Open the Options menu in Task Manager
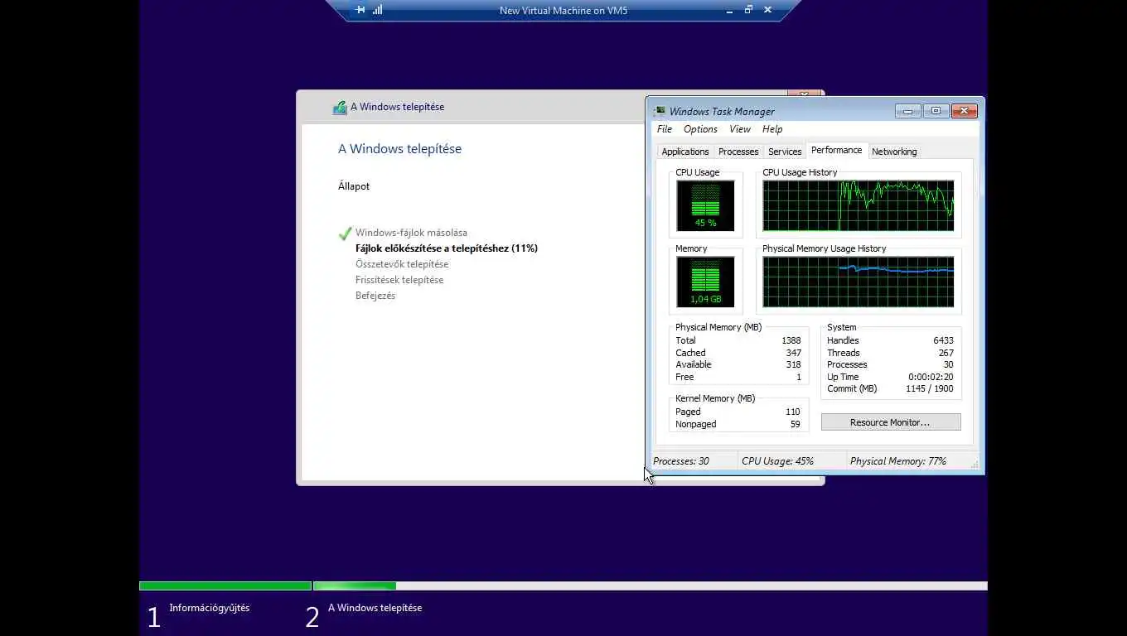This screenshot has width=1127, height=636. (700, 129)
